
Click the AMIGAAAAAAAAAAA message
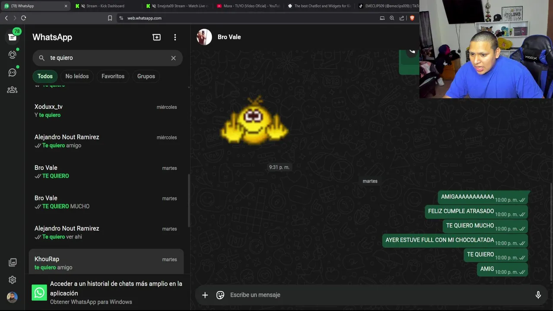[x=483, y=198]
